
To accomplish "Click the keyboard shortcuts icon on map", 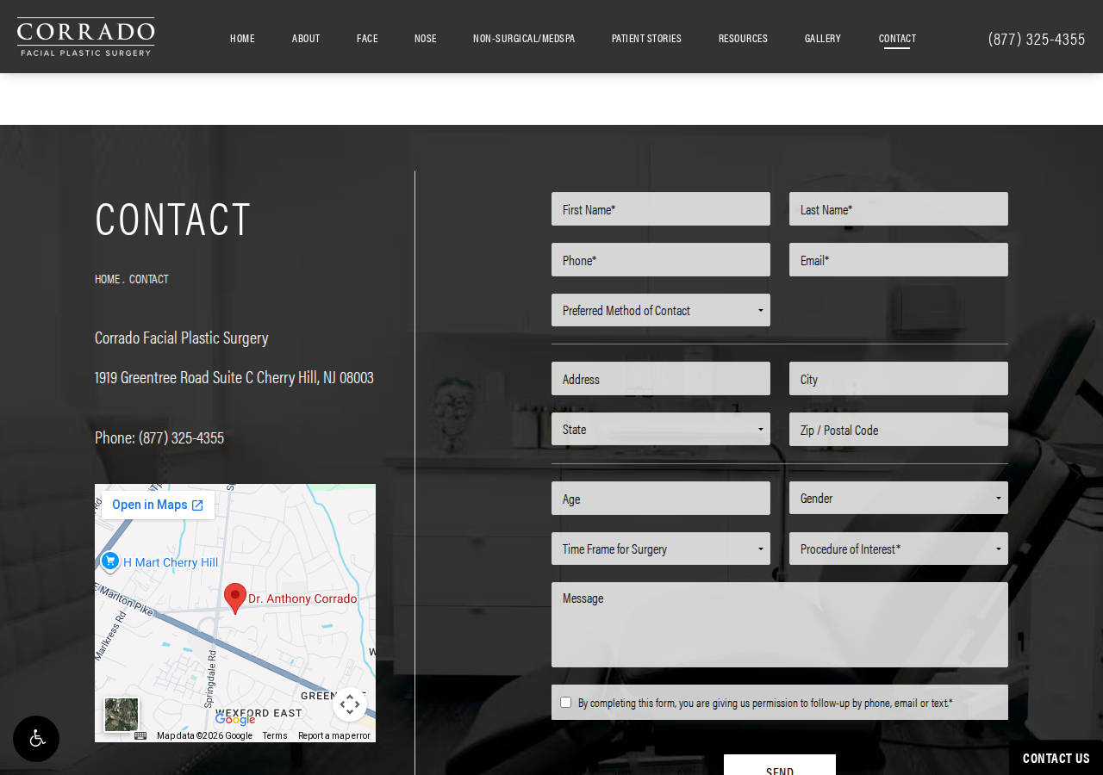I will (x=140, y=735).
